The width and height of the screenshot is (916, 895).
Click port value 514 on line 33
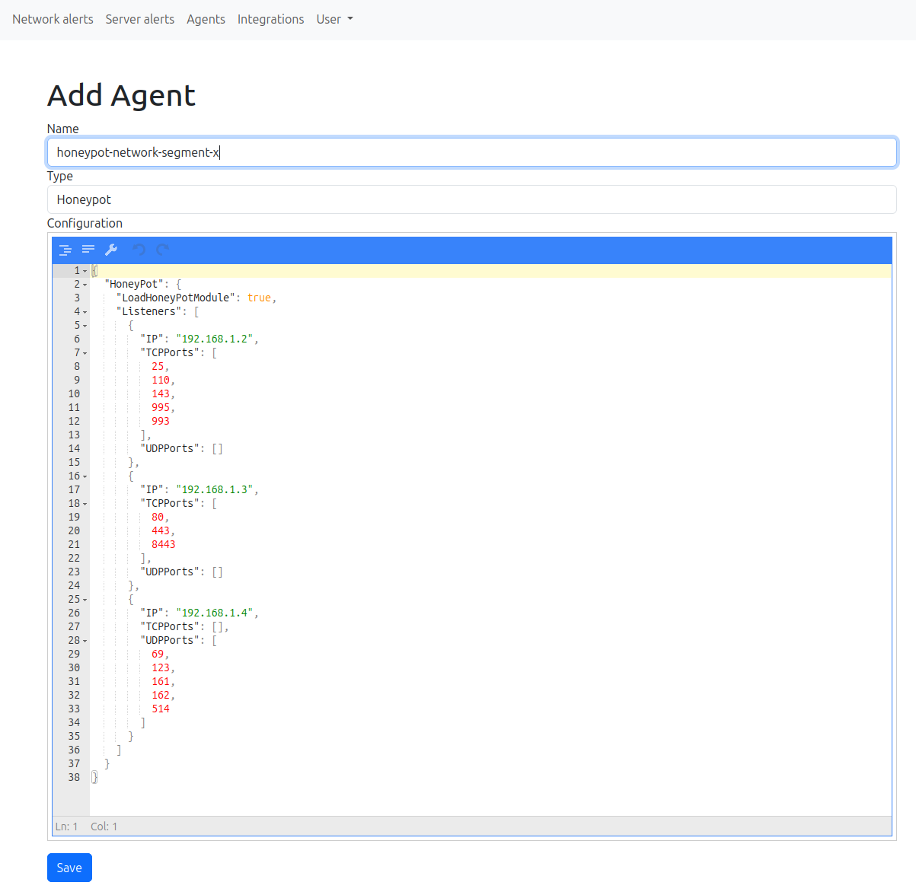161,709
